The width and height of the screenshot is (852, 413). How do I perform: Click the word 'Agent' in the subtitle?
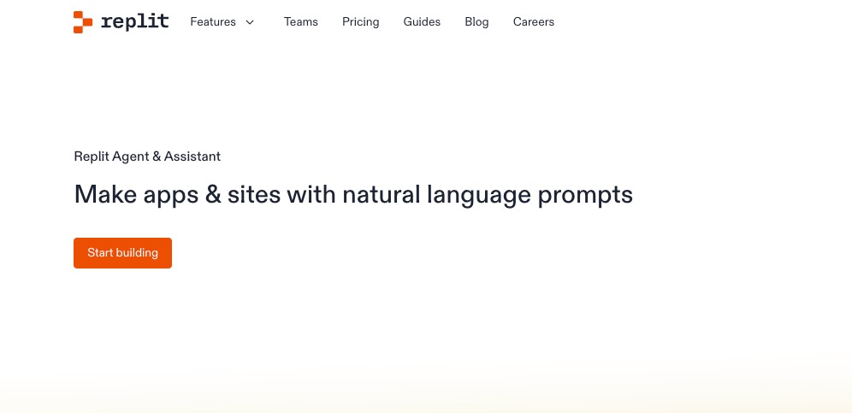point(130,157)
